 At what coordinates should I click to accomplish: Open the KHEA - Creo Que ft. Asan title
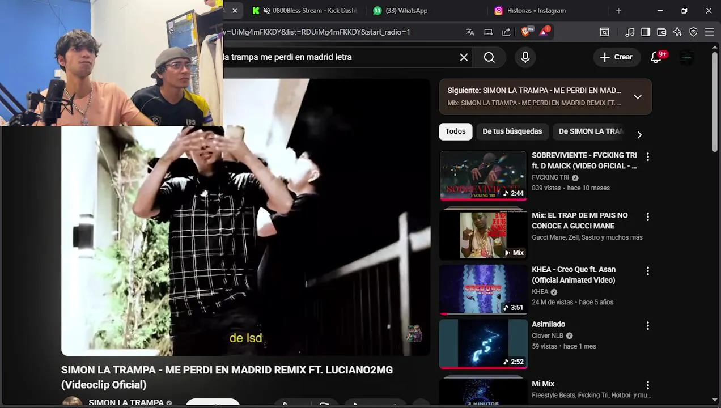point(574,275)
